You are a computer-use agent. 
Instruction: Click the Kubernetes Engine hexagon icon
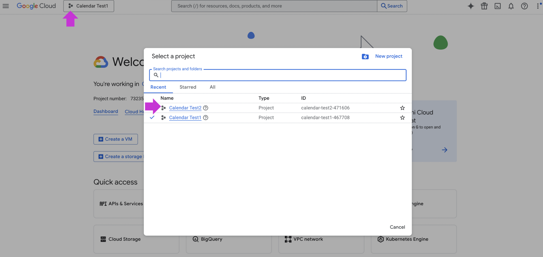tap(380, 239)
